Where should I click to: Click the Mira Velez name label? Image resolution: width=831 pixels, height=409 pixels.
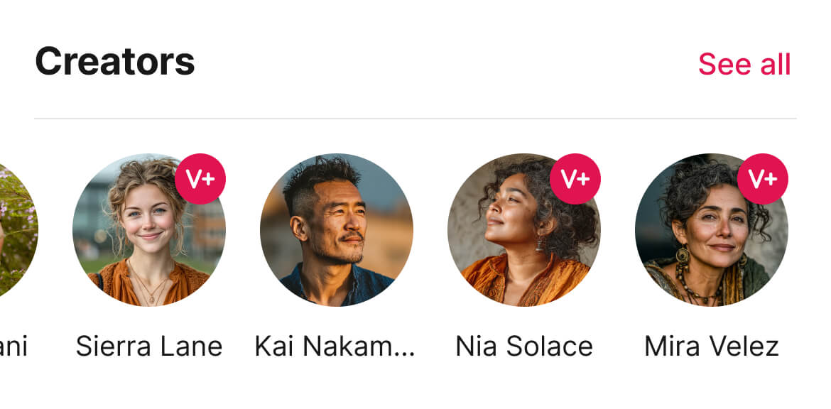click(712, 346)
